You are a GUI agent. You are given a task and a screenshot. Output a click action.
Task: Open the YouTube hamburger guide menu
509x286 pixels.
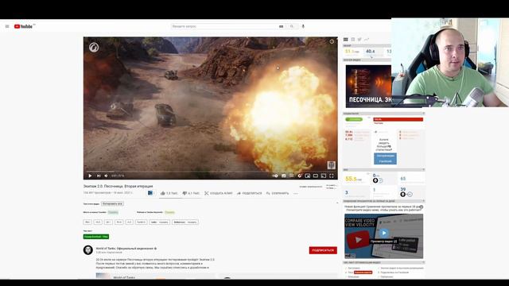point(7,26)
